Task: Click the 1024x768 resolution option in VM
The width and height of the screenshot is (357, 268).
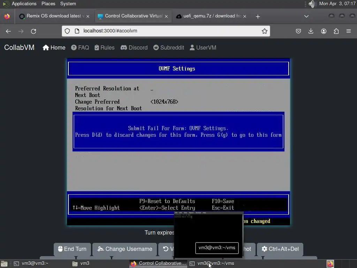Action: pyautogui.click(x=164, y=102)
